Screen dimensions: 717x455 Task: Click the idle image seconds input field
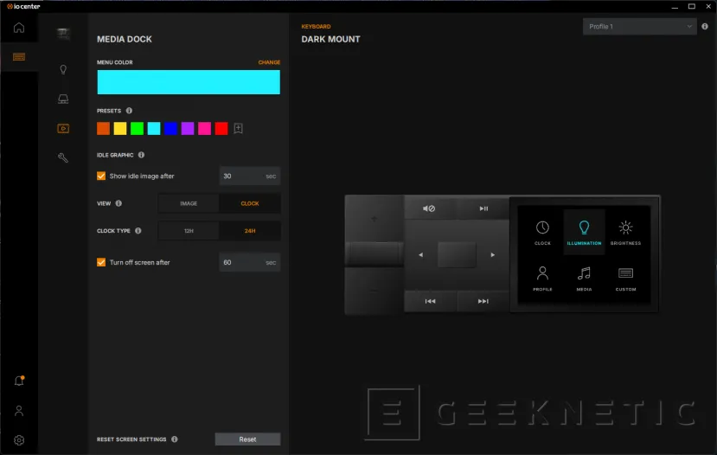pos(241,176)
